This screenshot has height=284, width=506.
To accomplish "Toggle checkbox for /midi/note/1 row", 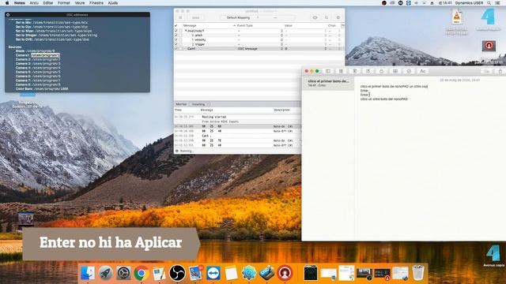I will tap(176, 31).
